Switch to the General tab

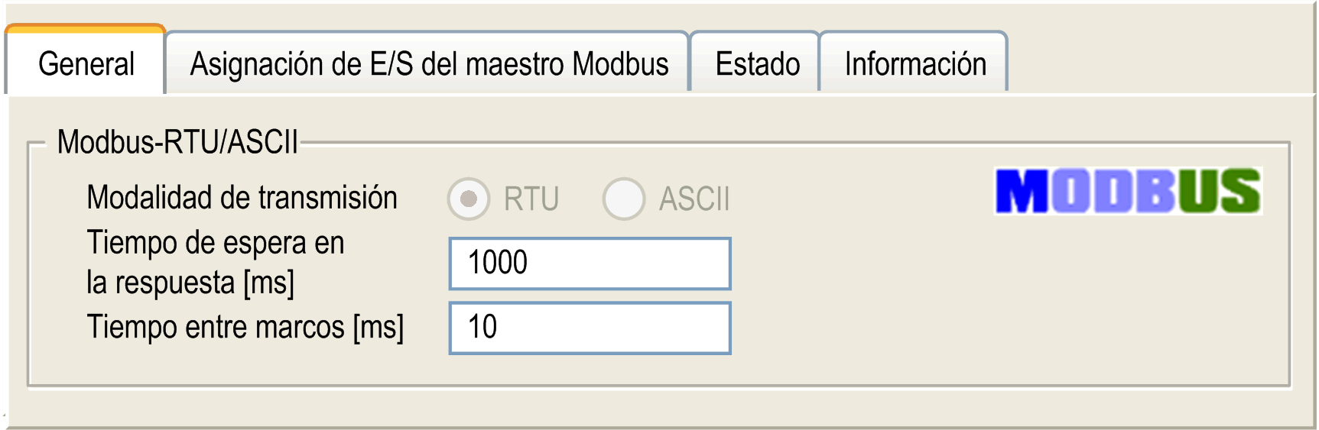[x=86, y=63]
